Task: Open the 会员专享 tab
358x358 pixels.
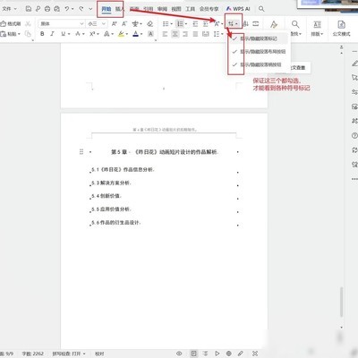Action: [209, 9]
